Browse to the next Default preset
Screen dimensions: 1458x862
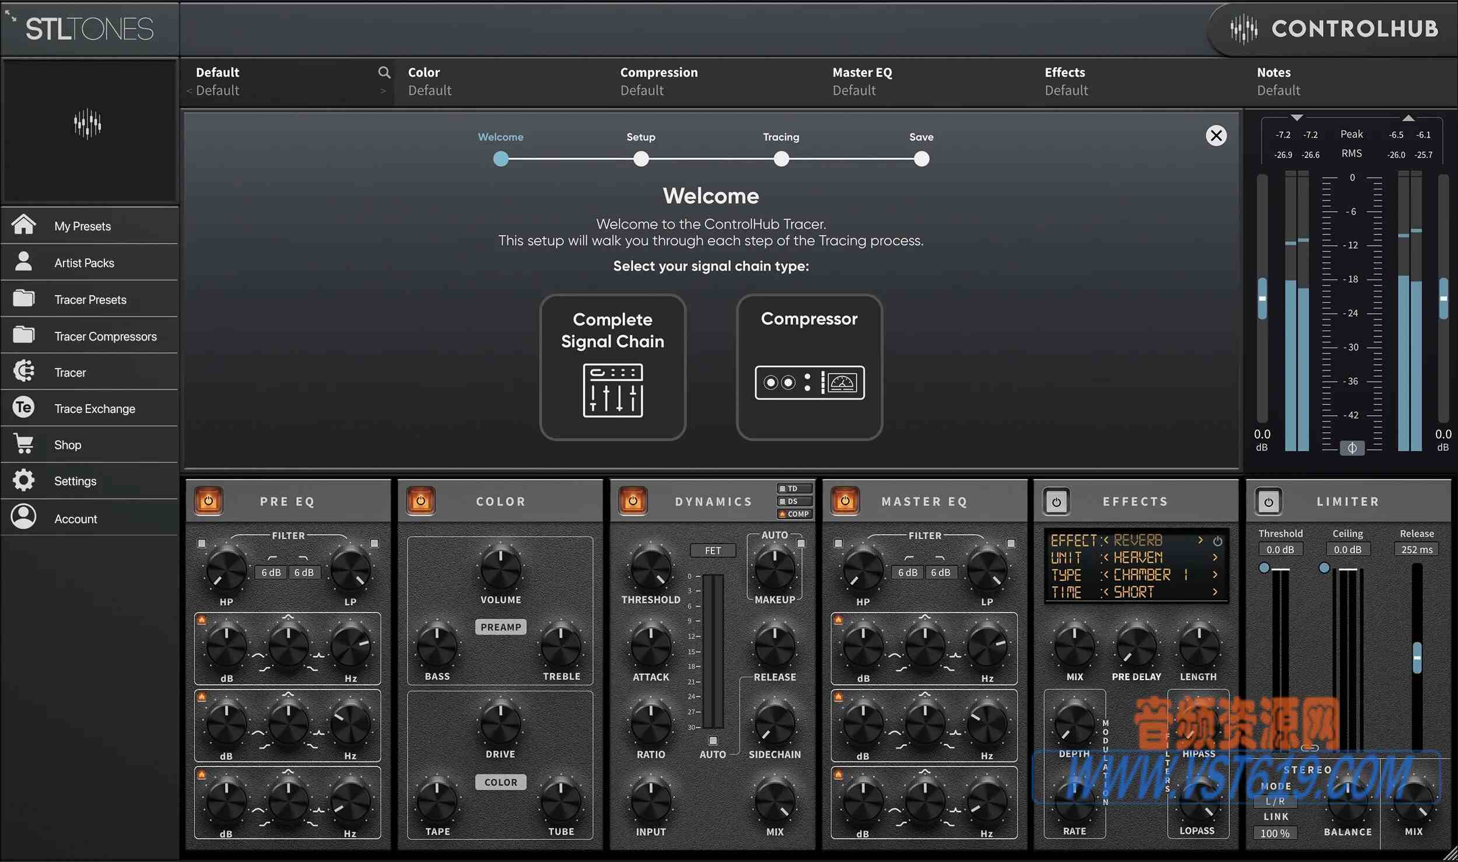383,91
